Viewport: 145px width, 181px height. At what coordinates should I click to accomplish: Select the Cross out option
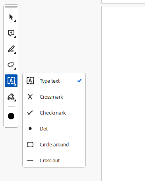pos(54,160)
